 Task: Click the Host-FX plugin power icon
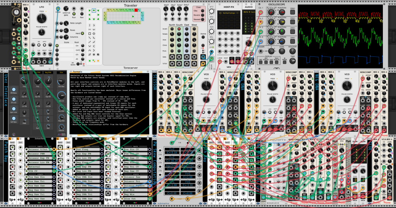[220, 13]
